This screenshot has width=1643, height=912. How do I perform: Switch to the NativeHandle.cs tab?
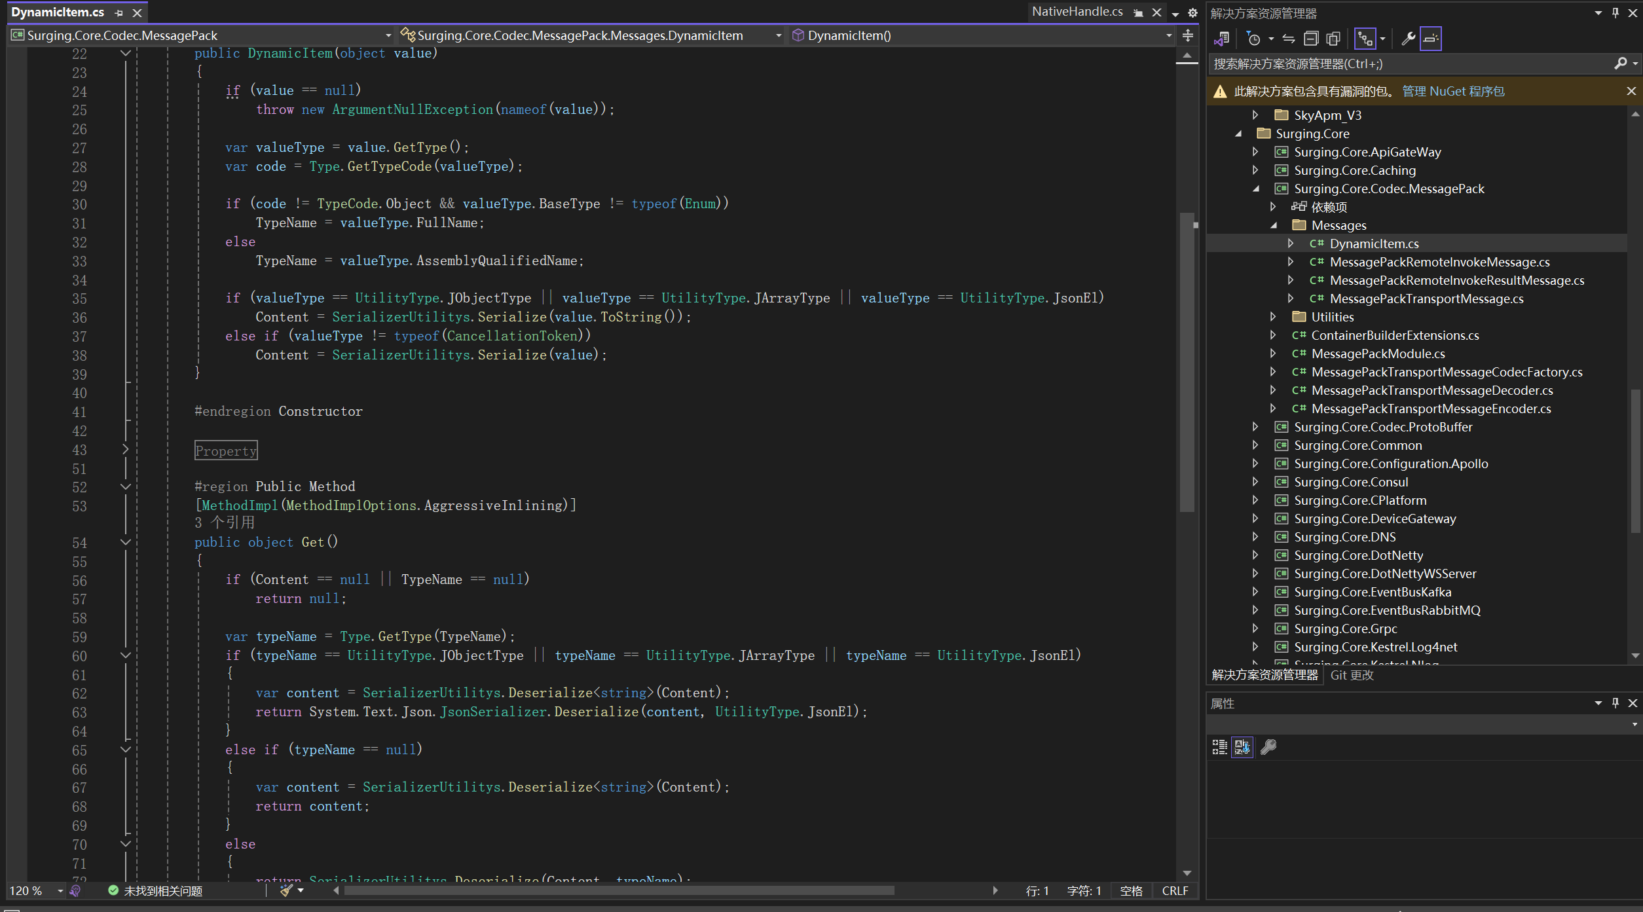pos(1077,12)
